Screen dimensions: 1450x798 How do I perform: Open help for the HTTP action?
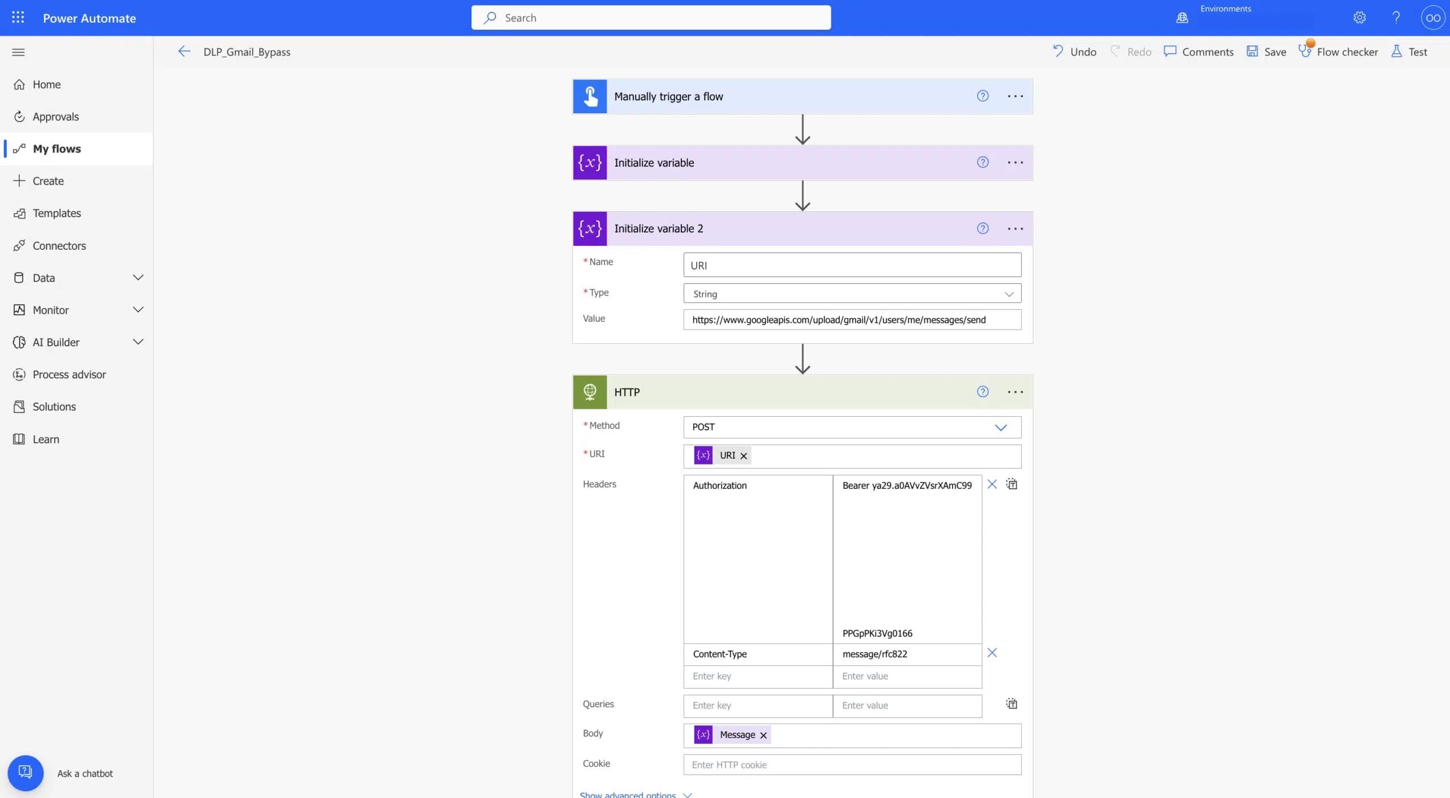click(x=983, y=392)
